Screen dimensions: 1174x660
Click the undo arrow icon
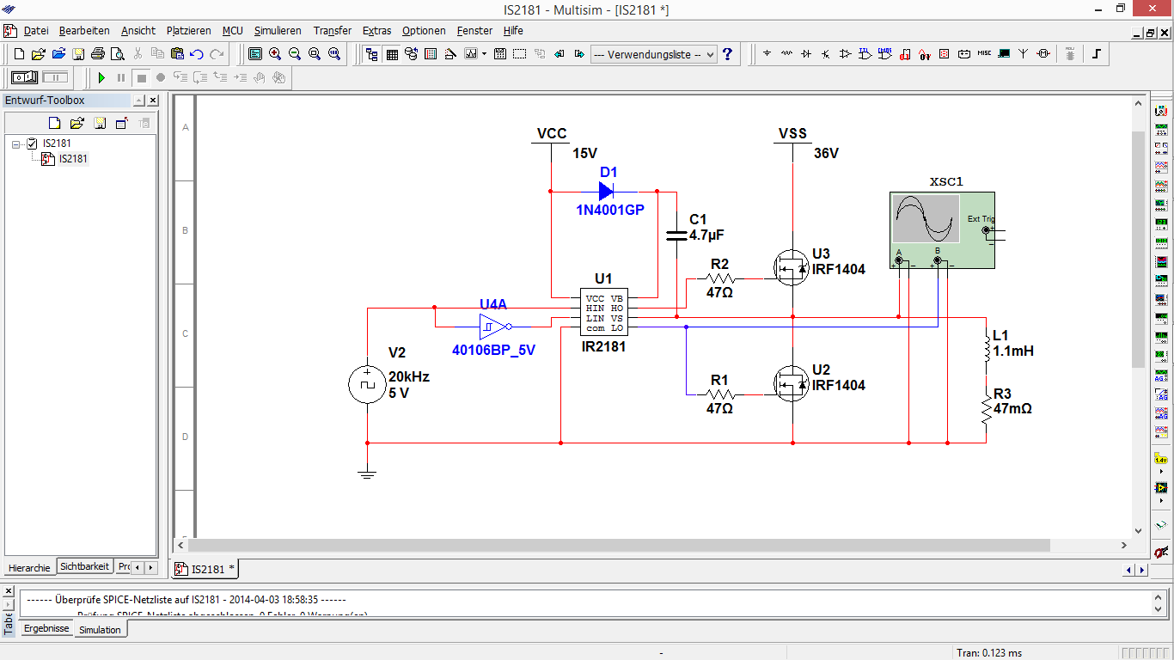point(197,53)
